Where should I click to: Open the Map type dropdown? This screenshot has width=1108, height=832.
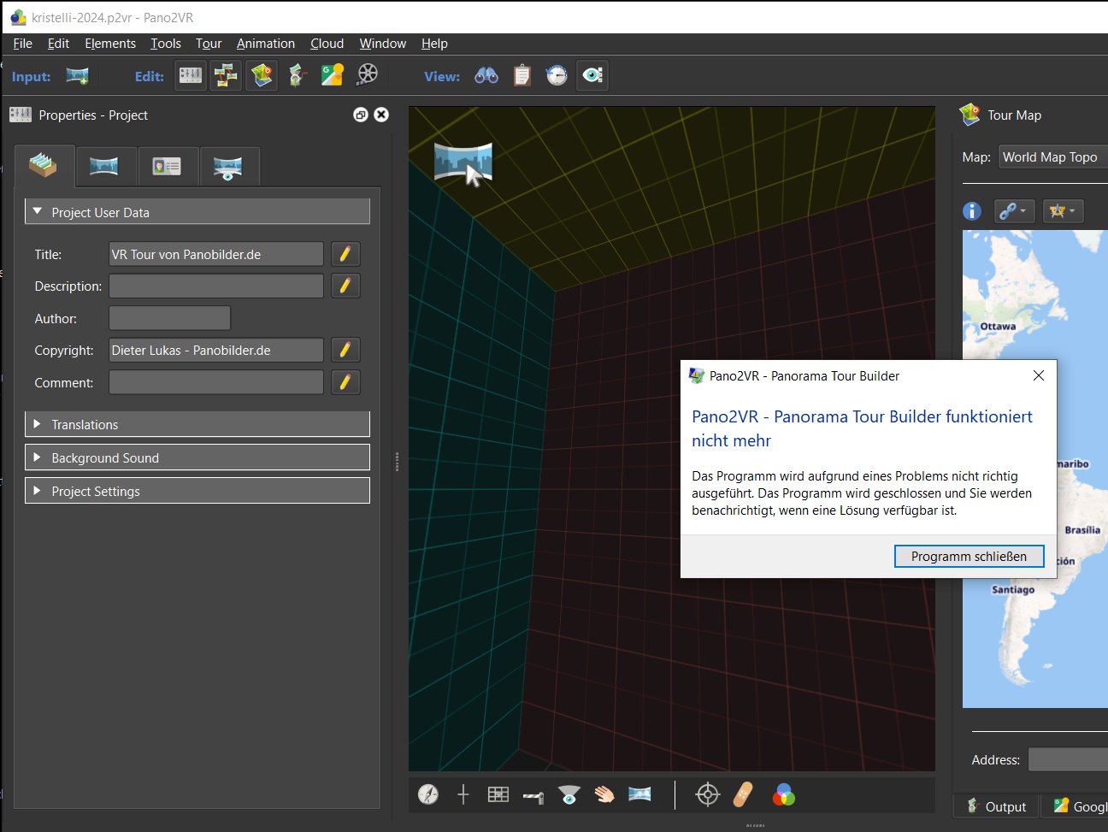(x=1052, y=157)
